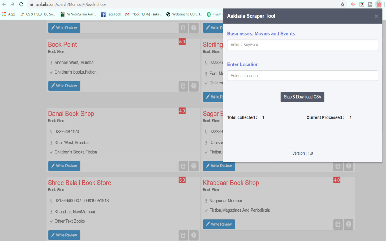Click Other,Text Books category text
The width and height of the screenshot is (386, 241).
coord(70,221)
